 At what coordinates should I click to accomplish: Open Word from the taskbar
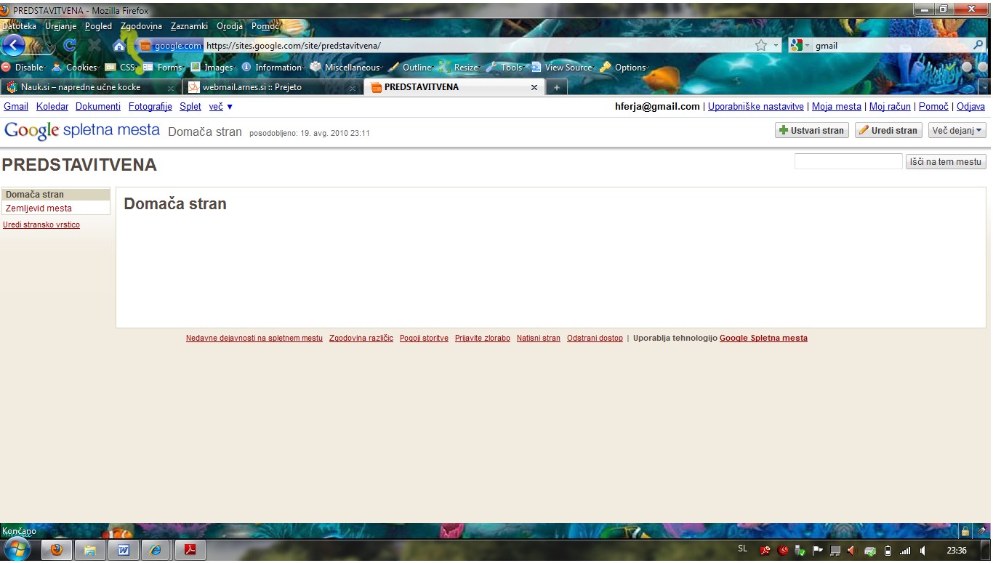coord(123,550)
